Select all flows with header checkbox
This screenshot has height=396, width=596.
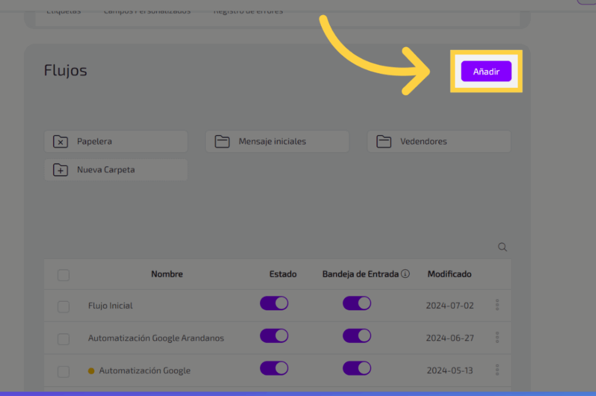[63, 275]
